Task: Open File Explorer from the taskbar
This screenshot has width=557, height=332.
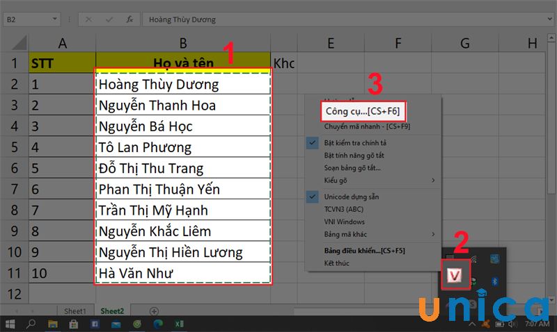Action: click(53, 324)
